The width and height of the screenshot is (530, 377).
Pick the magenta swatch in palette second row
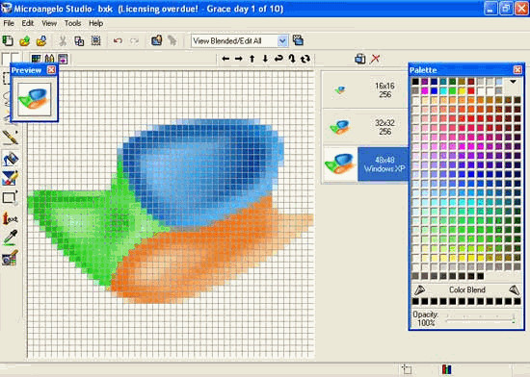(x=425, y=90)
